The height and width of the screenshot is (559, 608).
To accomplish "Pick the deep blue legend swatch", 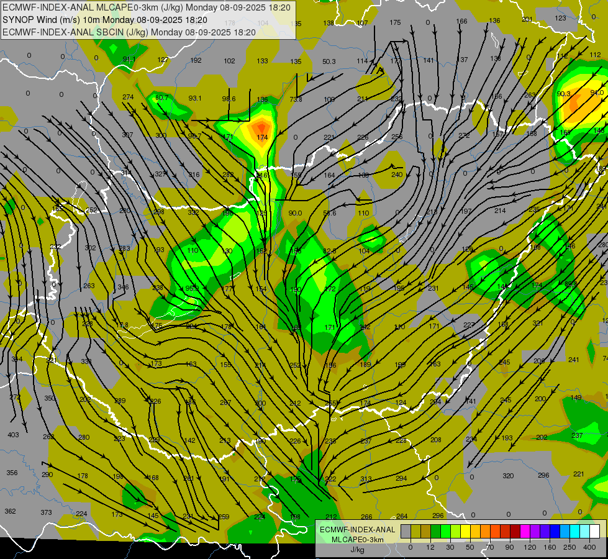I will 555,531.
